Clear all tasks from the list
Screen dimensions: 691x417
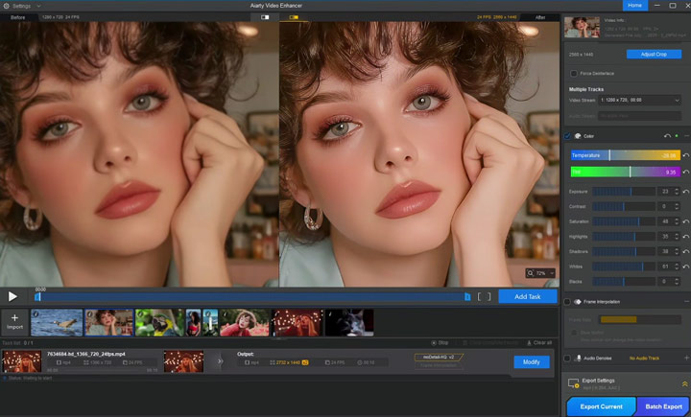point(539,342)
